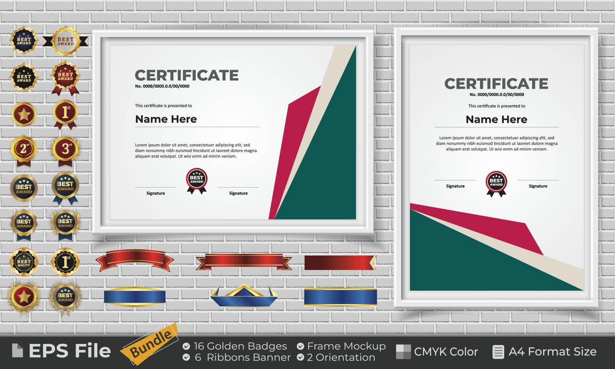615x369 pixels.
Task: Click the check icon beside 16 Golden Badges
Action: pyautogui.click(x=186, y=346)
